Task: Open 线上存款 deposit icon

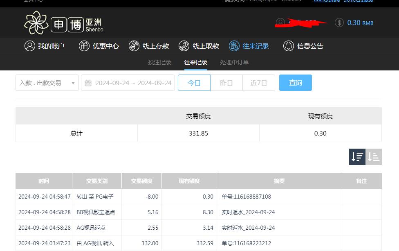Action: click(134, 46)
